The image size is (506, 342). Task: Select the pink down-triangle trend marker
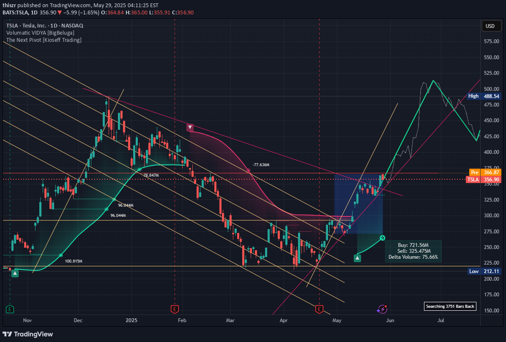(x=190, y=127)
